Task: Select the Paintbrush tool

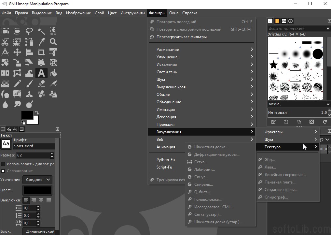Action: click(29, 84)
